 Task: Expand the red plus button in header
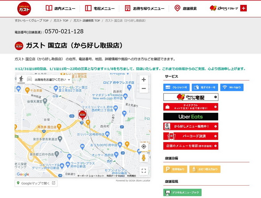click(243, 8)
